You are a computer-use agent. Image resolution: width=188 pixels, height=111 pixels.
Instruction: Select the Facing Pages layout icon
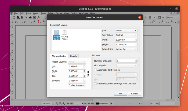click(x=64, y=35)
